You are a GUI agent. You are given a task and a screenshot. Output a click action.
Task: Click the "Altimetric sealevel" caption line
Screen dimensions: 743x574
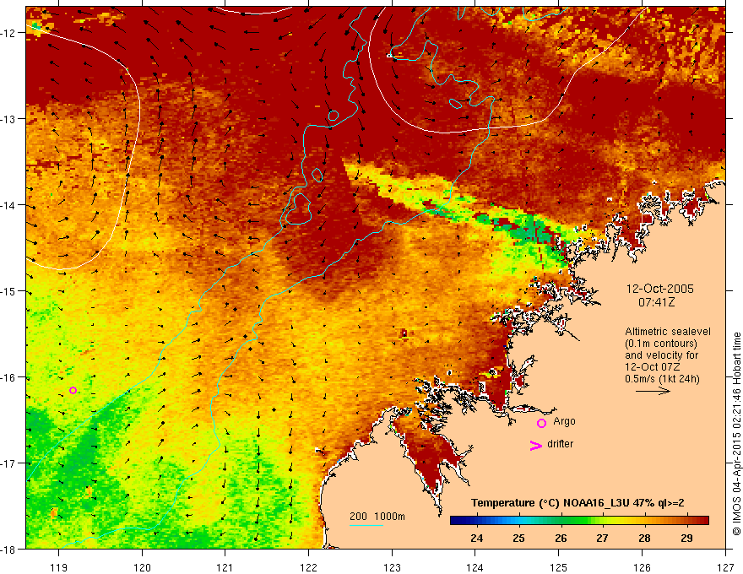668,332
